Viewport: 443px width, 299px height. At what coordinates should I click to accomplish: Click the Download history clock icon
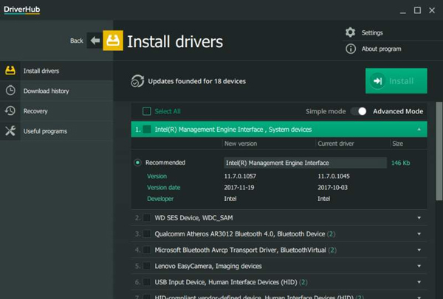pyautogui.click(x=10, y=91)
